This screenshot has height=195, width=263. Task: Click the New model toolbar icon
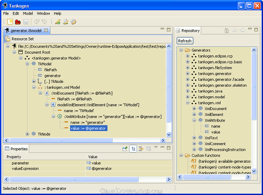click(10, 22)
